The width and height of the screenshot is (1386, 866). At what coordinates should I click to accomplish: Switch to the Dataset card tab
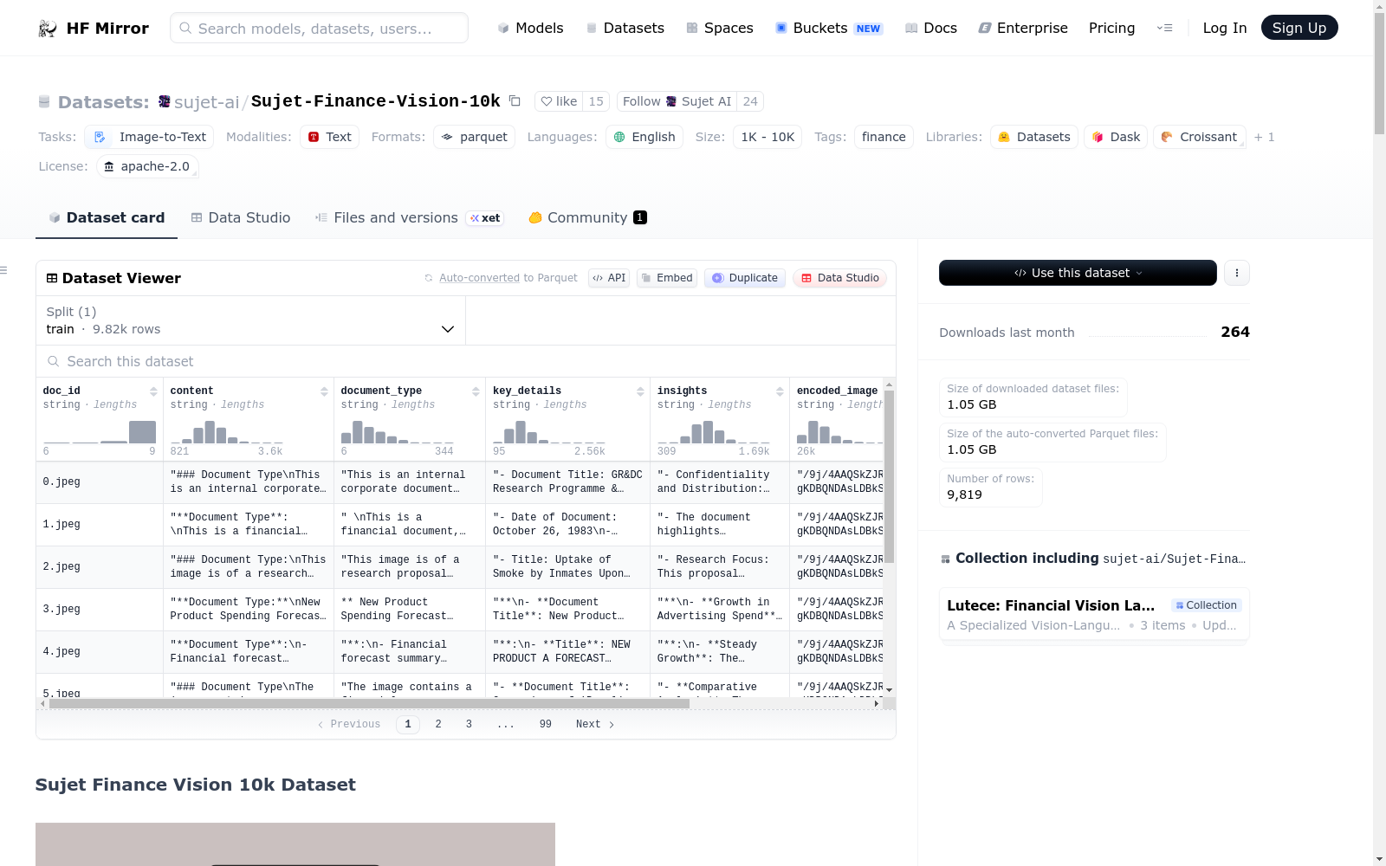(107, 218)
